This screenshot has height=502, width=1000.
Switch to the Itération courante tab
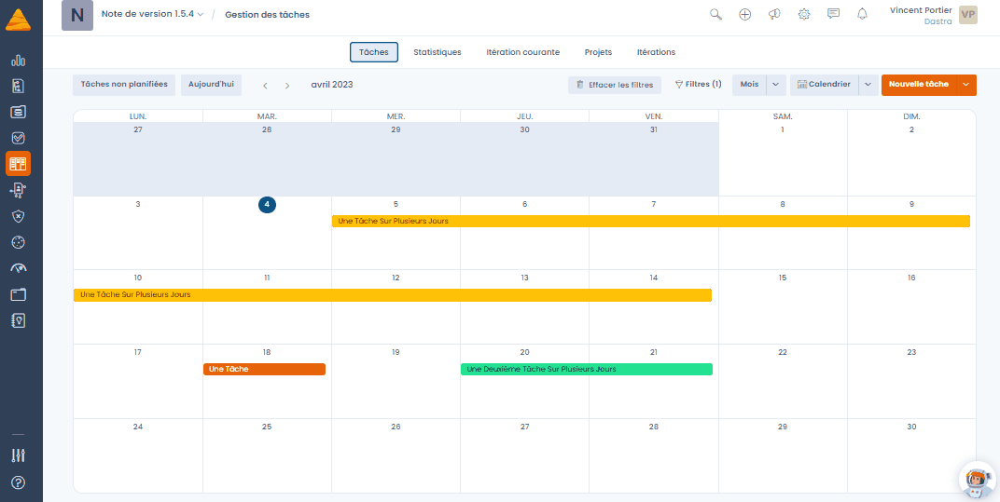pos(523,52)
